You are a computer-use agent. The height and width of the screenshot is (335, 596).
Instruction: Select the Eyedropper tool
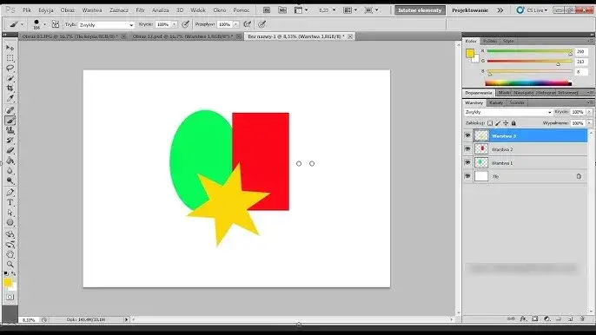tap(10, 98)
